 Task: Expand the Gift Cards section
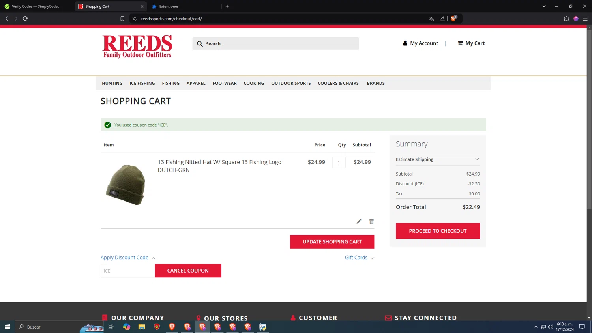(x=359, y=258)
